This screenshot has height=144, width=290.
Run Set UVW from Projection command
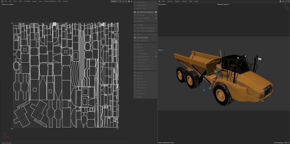145,12
